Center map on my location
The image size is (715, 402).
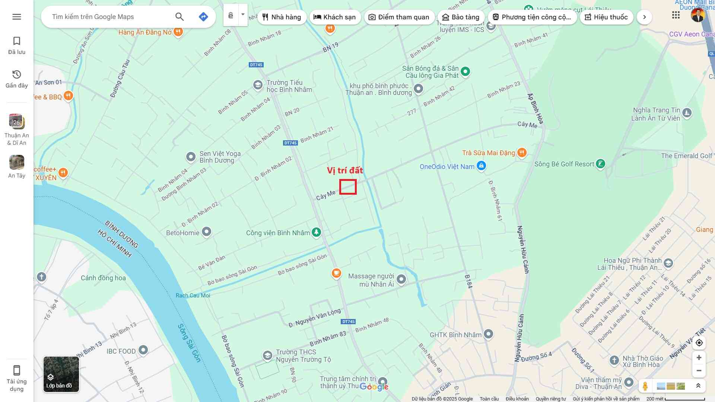point(699,343)
